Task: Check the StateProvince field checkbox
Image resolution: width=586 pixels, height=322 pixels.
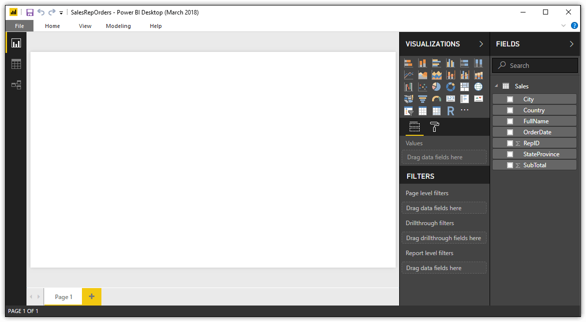Action: pos(510,154)
